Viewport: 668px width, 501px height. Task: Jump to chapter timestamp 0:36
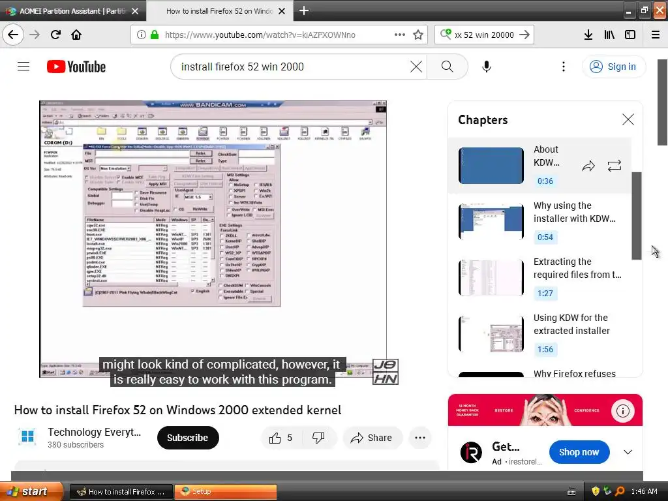[545, 181]
